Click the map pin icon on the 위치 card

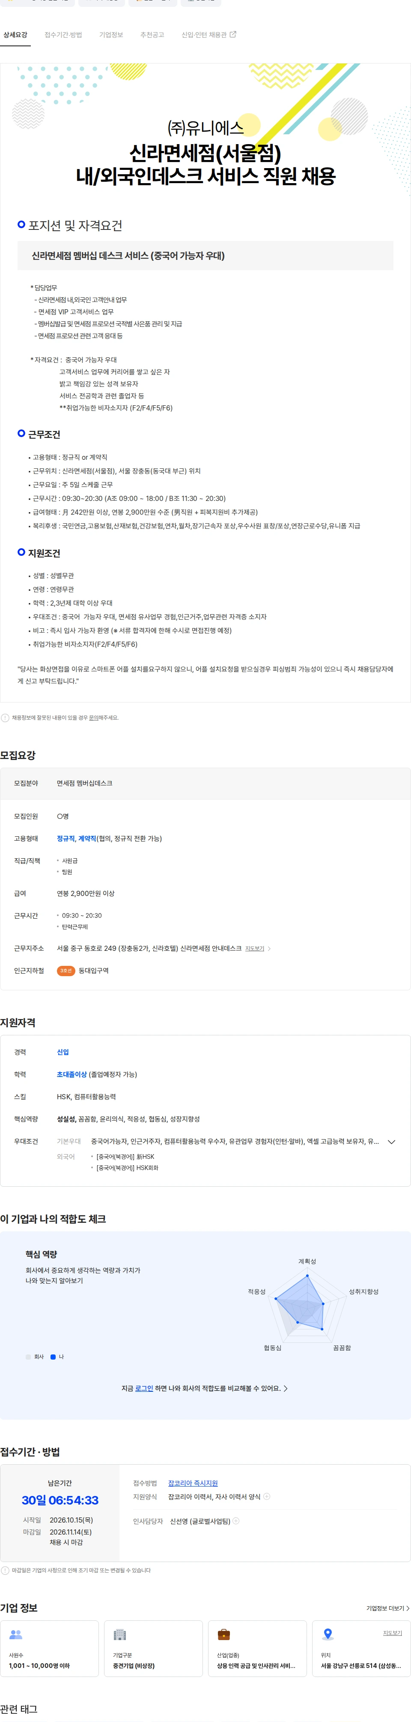(328, 1635)
